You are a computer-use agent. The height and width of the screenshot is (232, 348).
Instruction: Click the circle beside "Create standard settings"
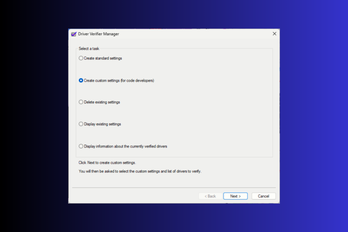coord(81,58)
